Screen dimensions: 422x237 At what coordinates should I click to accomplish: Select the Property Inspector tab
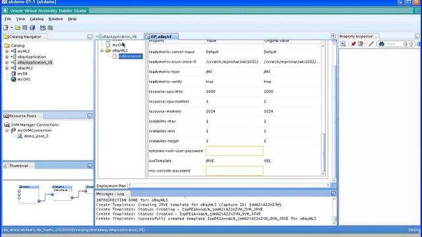[356, 36]
